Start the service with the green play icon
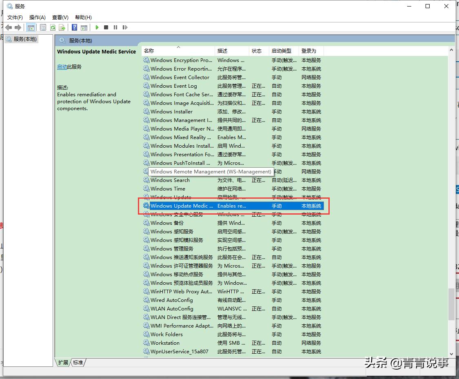The image size is (459, 379). [x=97, y=27]
